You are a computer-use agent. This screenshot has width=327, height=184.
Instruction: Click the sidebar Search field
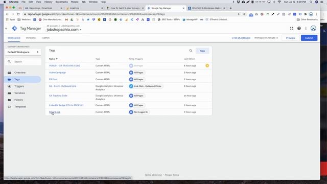[23, 62]
